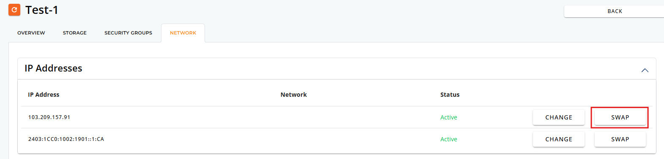The height and width of the screenshot is (159, 664).
Task: Go back using the BACK button
Action: [615, 11]
